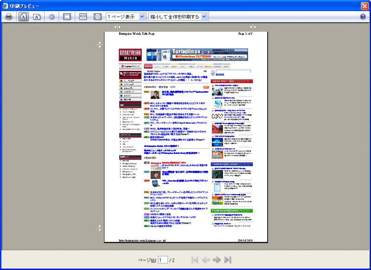Open page setup gear icon
371x270 pixels.
[x=52, y=17]
